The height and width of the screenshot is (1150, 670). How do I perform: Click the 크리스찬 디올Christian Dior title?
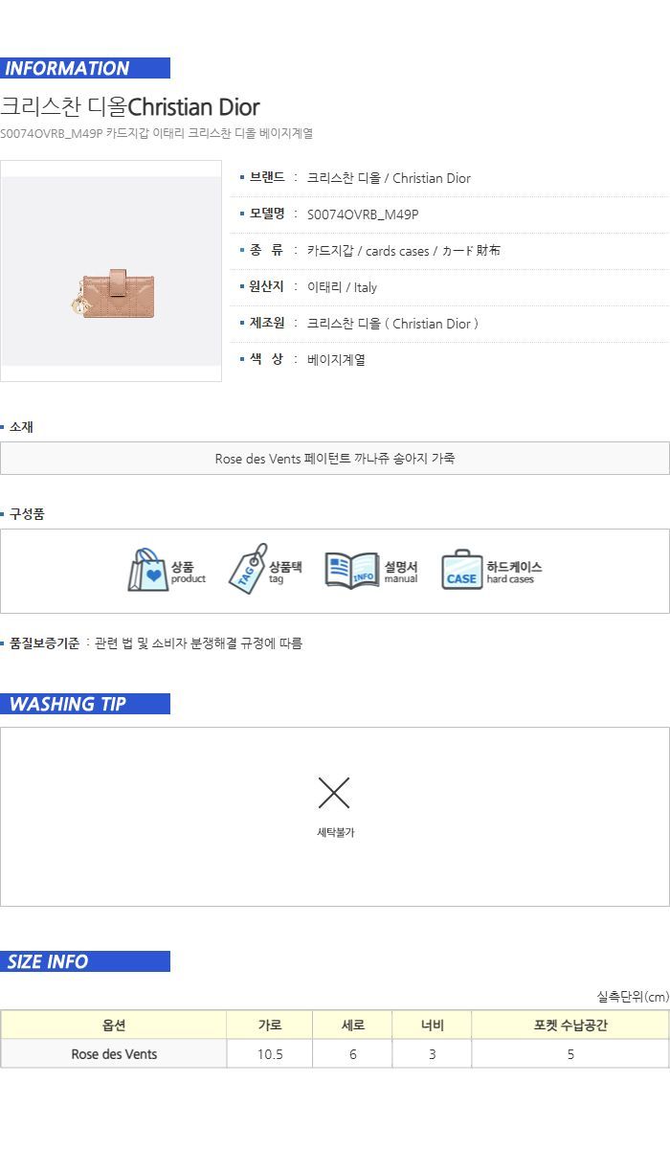point(130,106)
